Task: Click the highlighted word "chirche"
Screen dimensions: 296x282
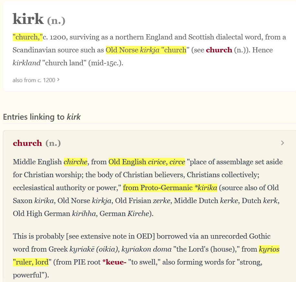Action: click(x=76, y=162)
